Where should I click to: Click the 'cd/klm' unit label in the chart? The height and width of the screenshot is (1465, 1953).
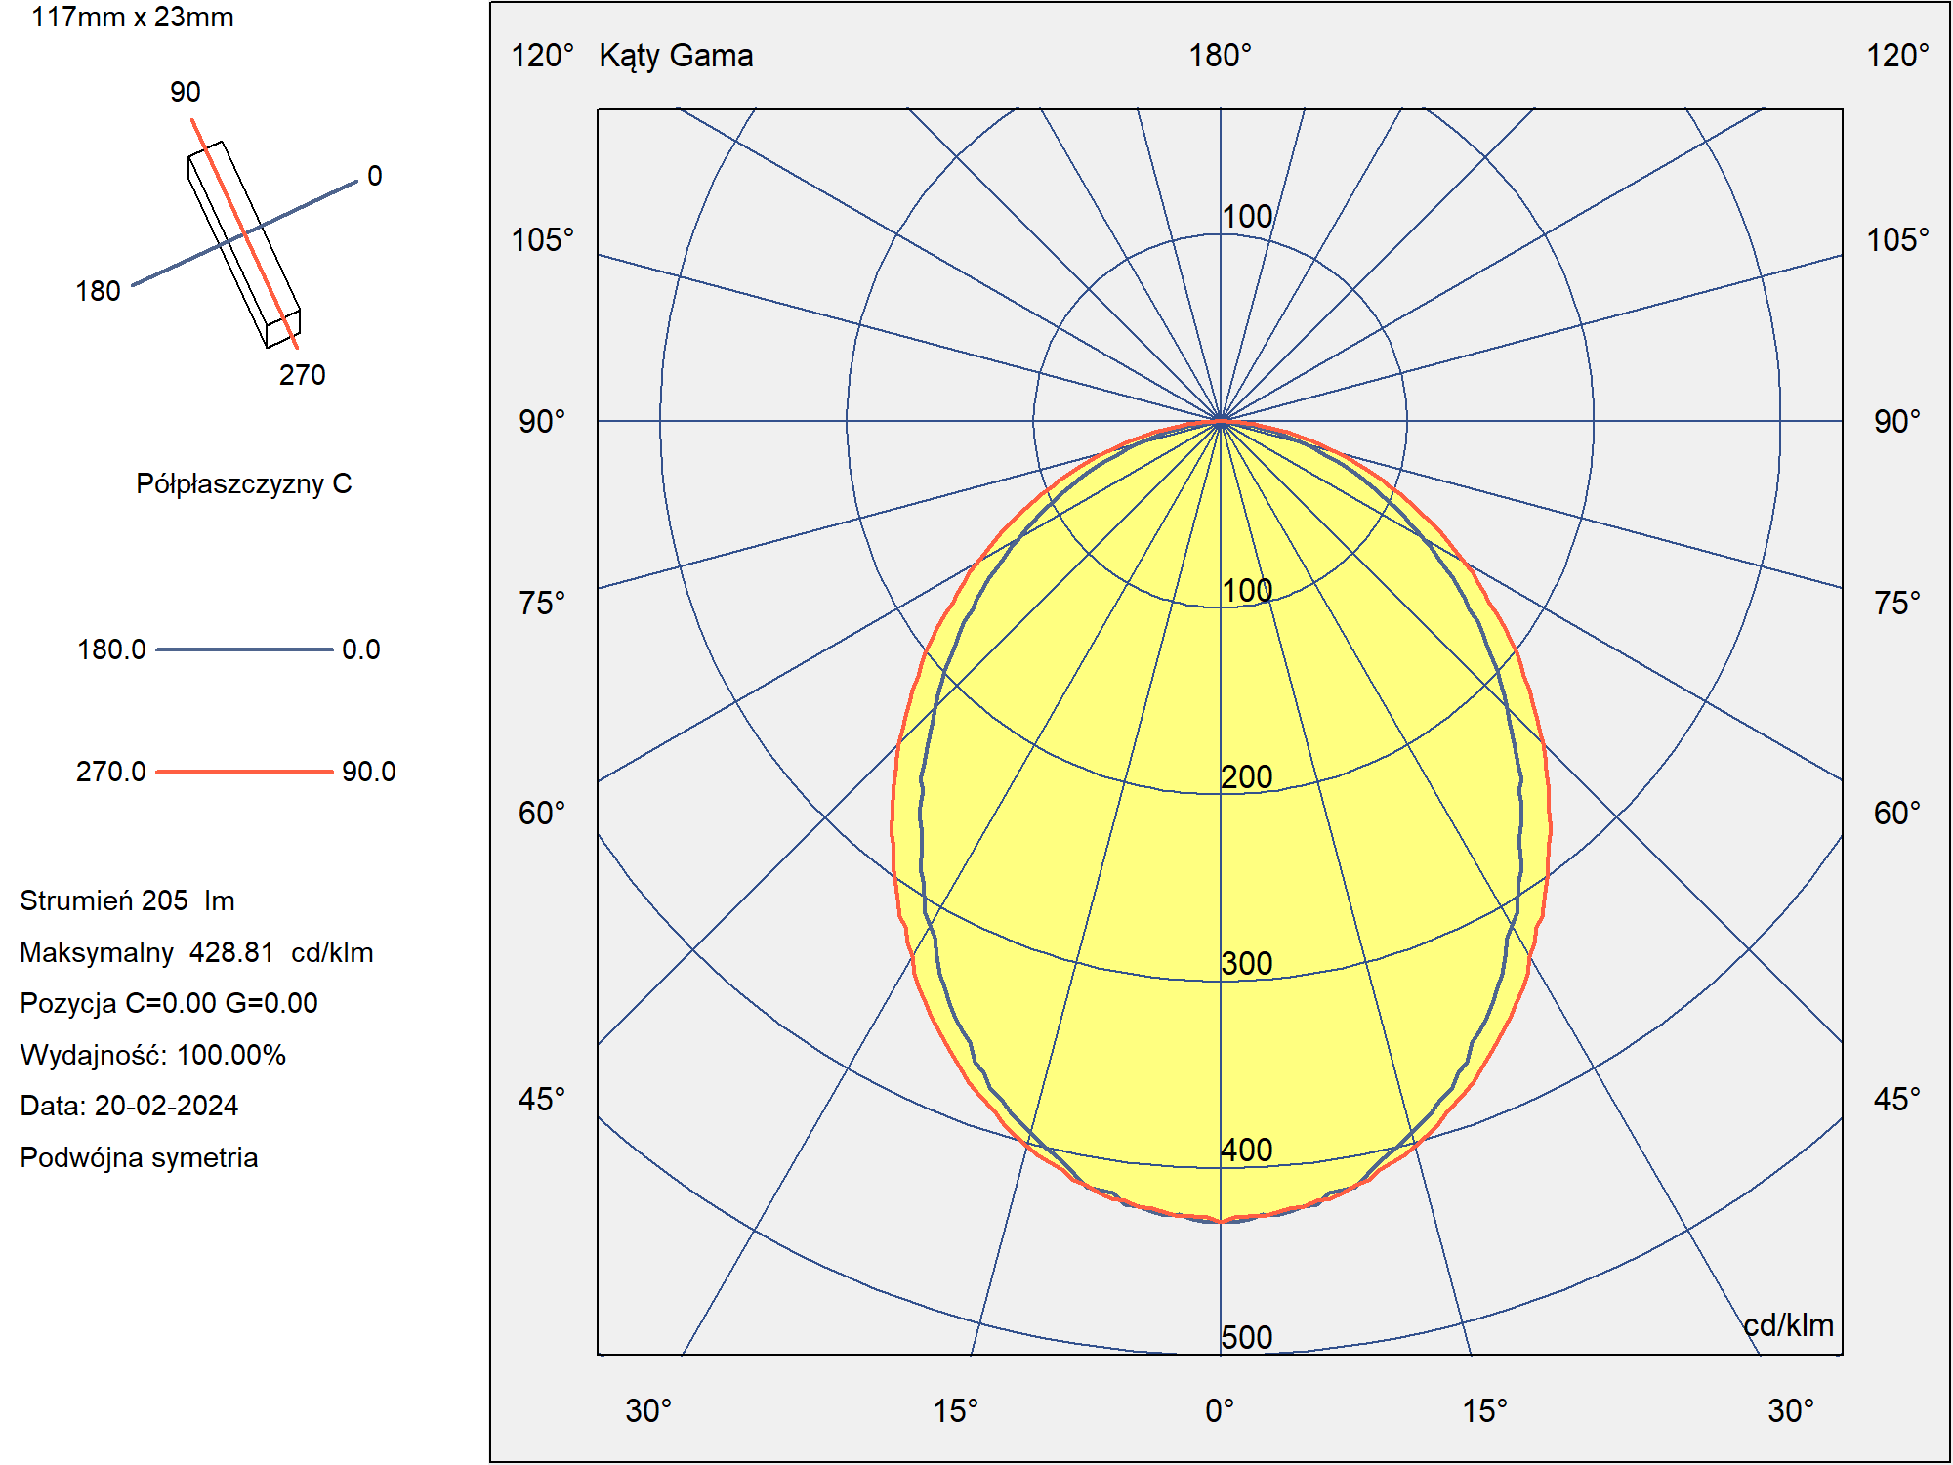coord(1788,1324)
